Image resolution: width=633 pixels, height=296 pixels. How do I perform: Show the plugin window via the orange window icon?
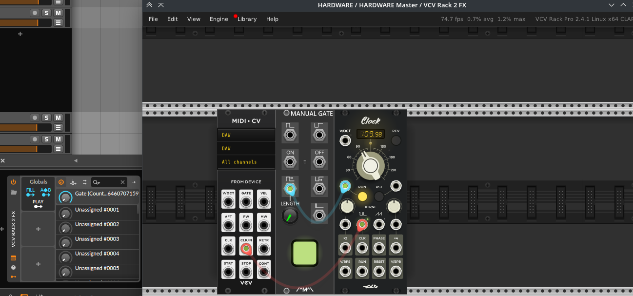(x=13, y=258)
